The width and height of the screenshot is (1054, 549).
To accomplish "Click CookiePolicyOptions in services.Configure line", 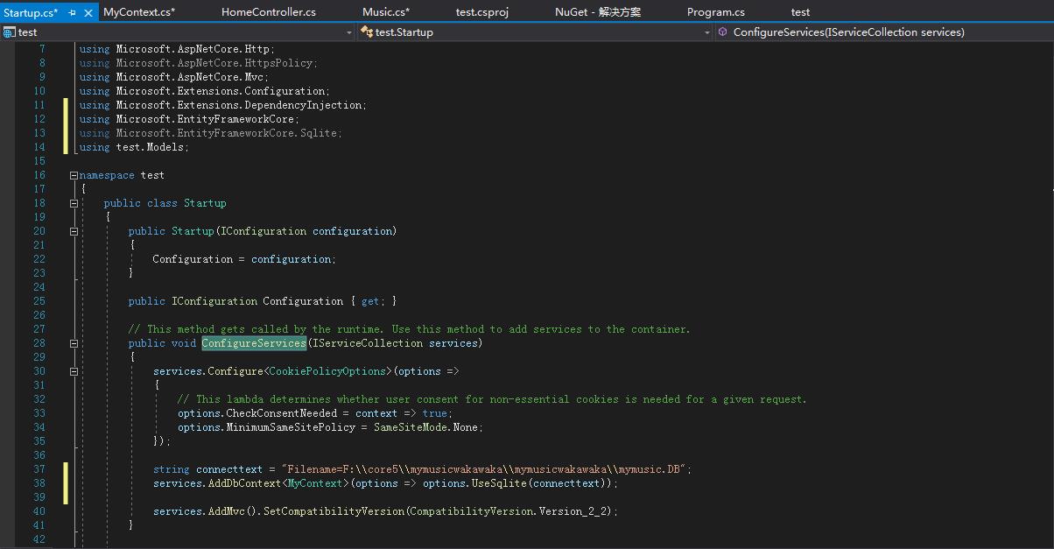I will pyautogui.click(x=329, y=371).
